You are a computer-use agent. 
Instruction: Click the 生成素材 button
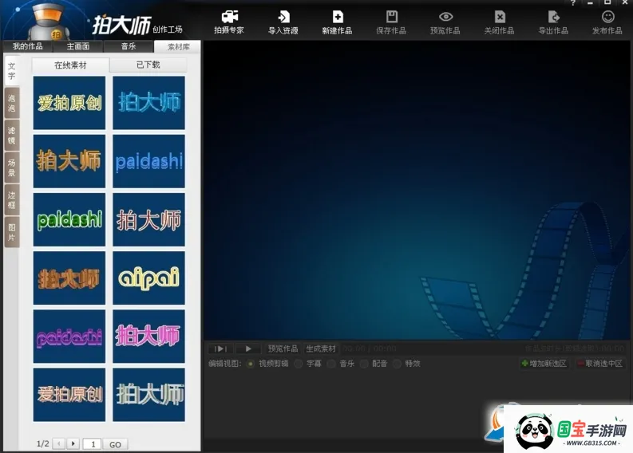pos(321,349)
